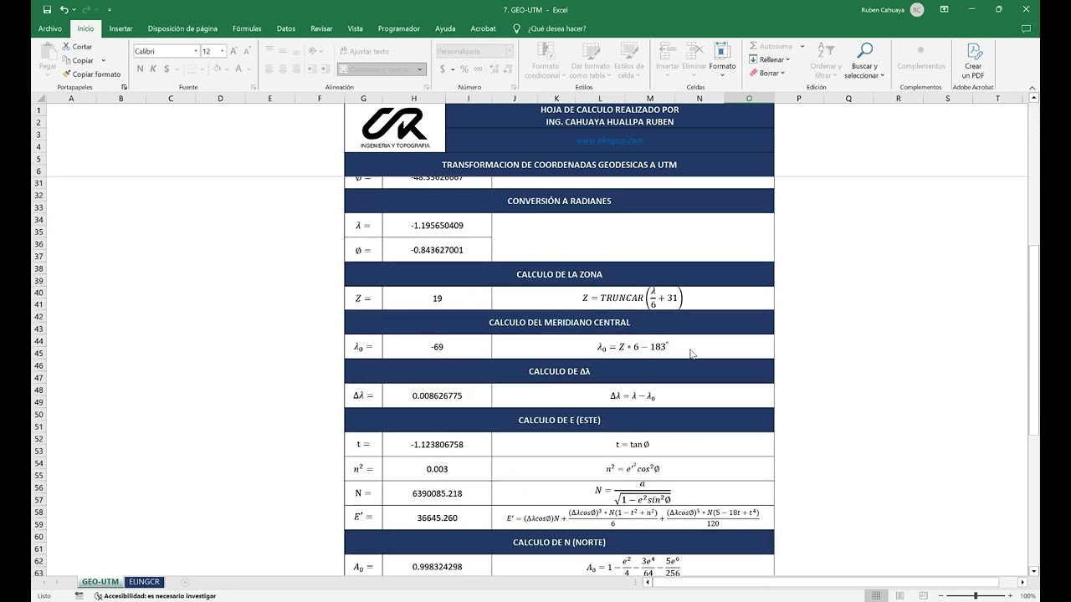The height and width of the screenshot is (602, 1071).
Task: Expand the Combinar y centrar dropdown arrow
Action: 419,69
